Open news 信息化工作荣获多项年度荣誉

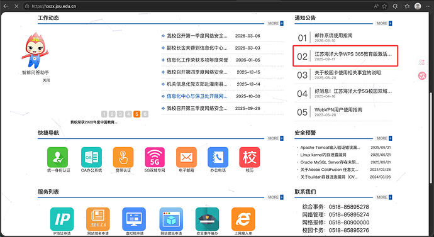[x=198, y=60]
